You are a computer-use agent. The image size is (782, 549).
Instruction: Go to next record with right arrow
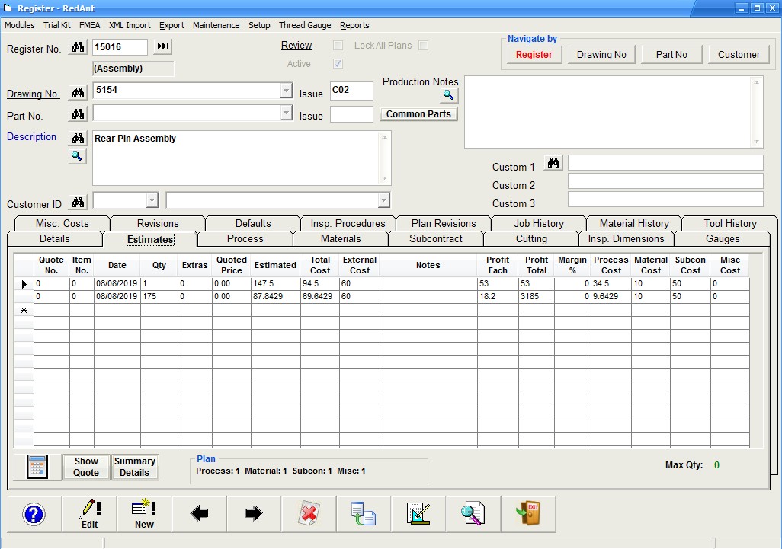click(254, 514)
